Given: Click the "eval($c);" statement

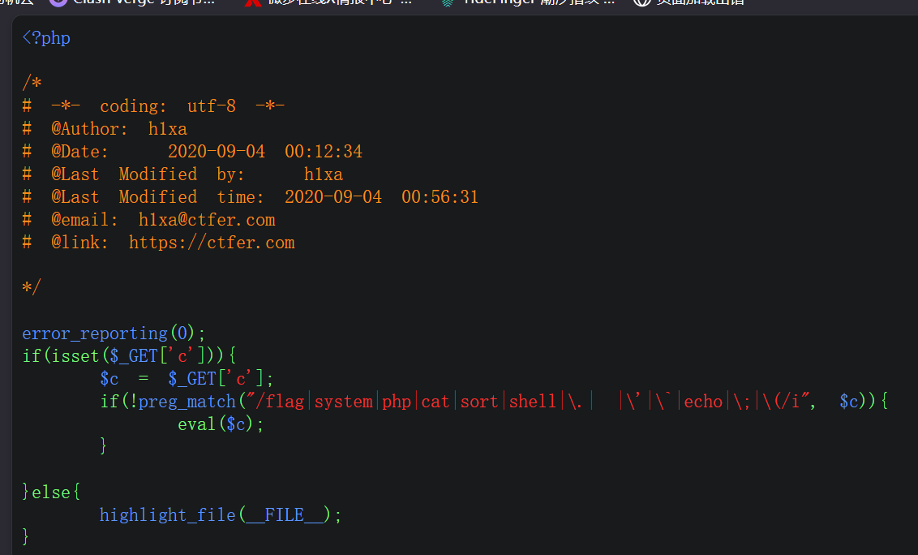Looking at the screenshot, I should (x=221, y=424).
